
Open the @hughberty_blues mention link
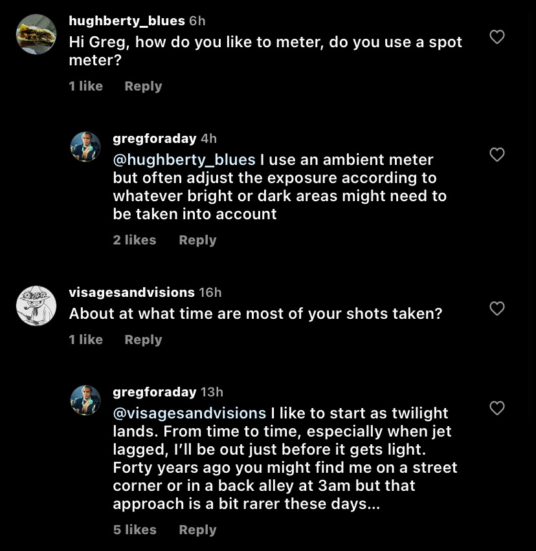[x=184, y=159]
